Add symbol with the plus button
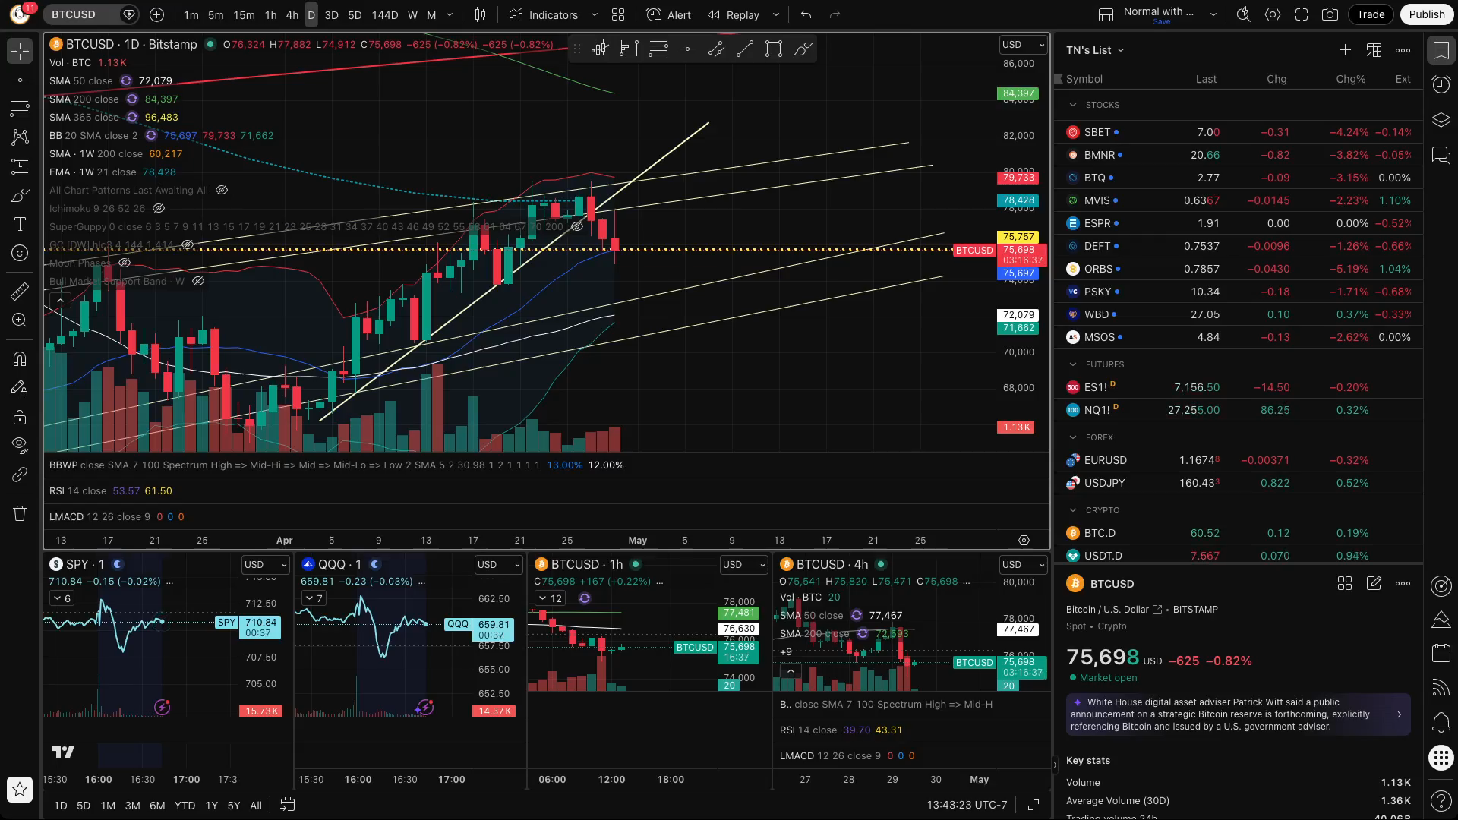The height and width of the screenshot is (820, 1458). click(x=156, y=14)
